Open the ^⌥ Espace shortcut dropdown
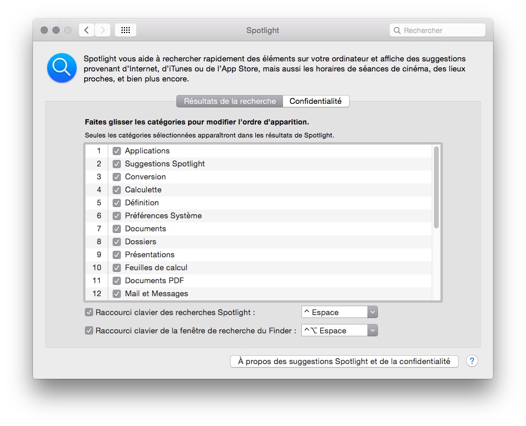This screenshot has height=426, width=526. [x=340, y=330]
